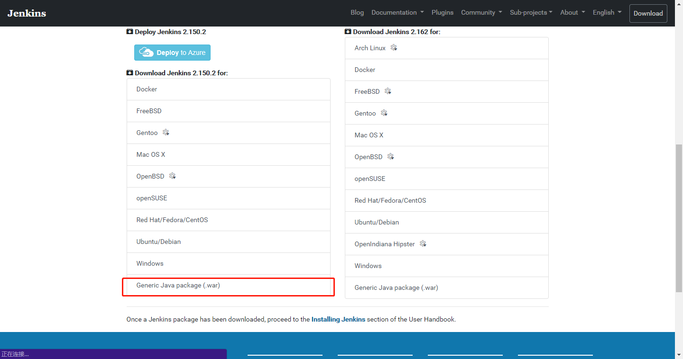Click gear icon beside OpenBSD in 2.162 list
Viewport: 683px width, 359px height.
click(x=391, y=157)
